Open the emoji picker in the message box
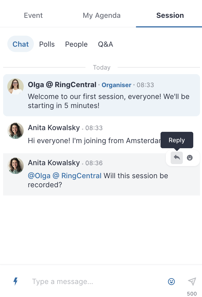 (x=171, y=281)
